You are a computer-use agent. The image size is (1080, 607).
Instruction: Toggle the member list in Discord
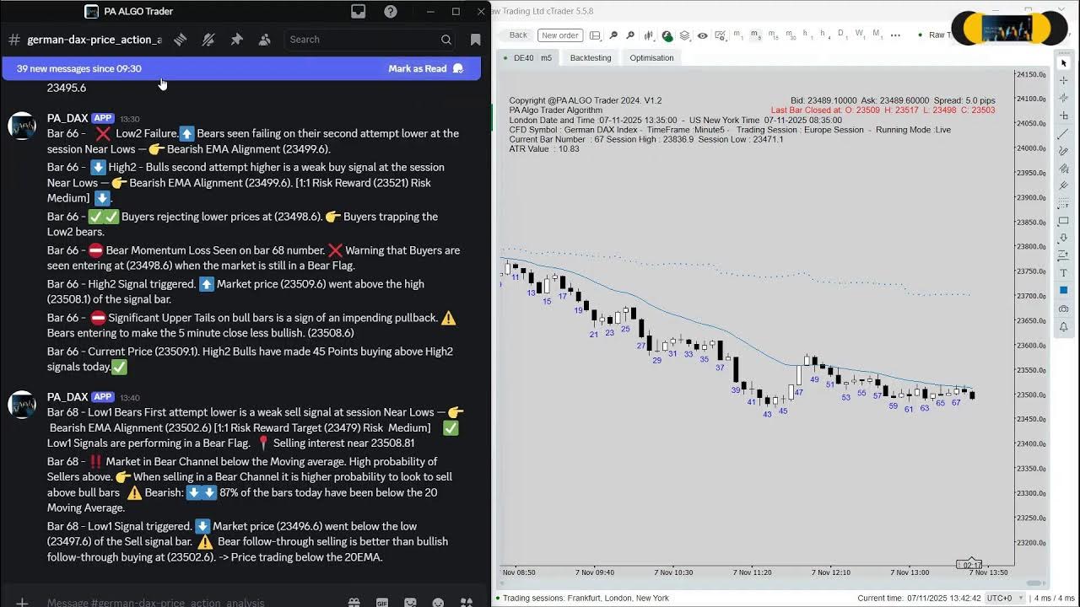tap(262, 39)
